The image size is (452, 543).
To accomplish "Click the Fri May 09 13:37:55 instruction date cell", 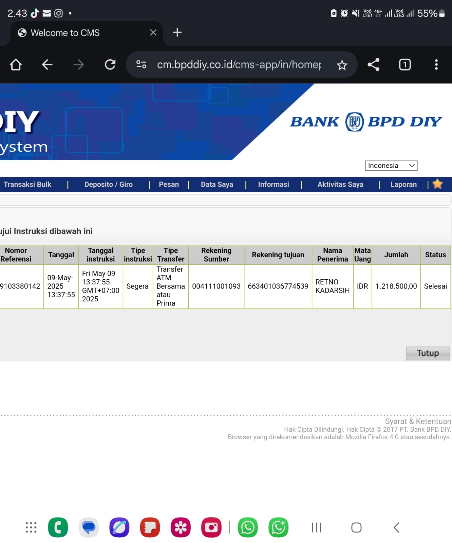I will pos(101,286).
